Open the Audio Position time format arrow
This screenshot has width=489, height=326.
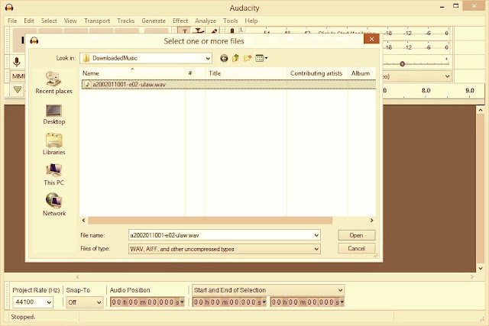[182, 302]
